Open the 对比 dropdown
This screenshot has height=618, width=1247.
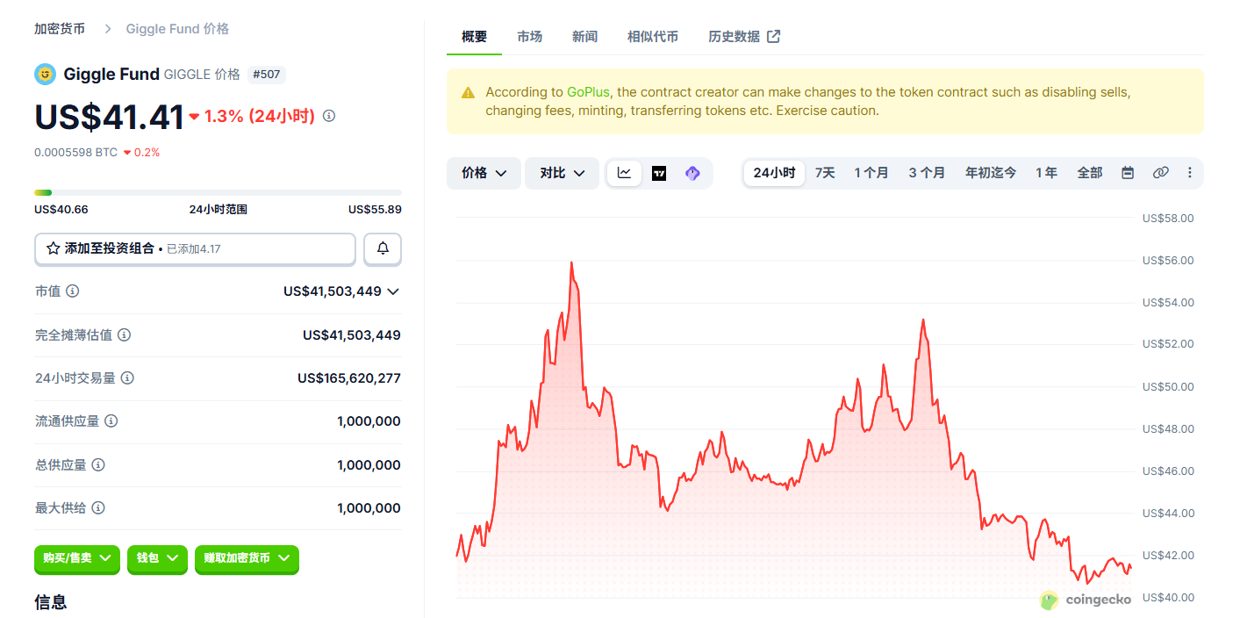pyautogui.click(x=562, y=173)
